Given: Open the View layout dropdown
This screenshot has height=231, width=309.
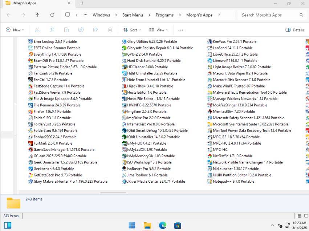Looking at the screenshot, I should (x=159, y=30).
